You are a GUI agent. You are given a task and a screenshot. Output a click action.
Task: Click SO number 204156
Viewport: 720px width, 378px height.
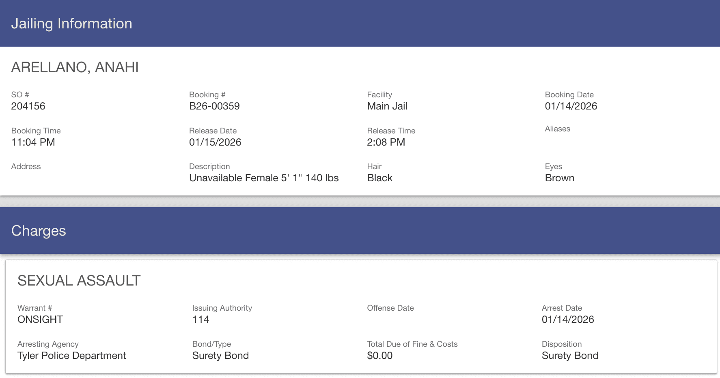click(x=28, y=106)
